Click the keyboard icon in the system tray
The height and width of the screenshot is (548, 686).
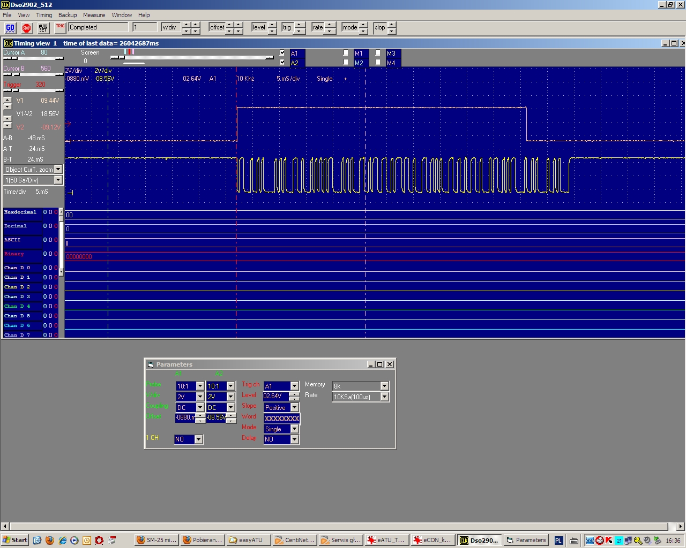click(573, 541)
